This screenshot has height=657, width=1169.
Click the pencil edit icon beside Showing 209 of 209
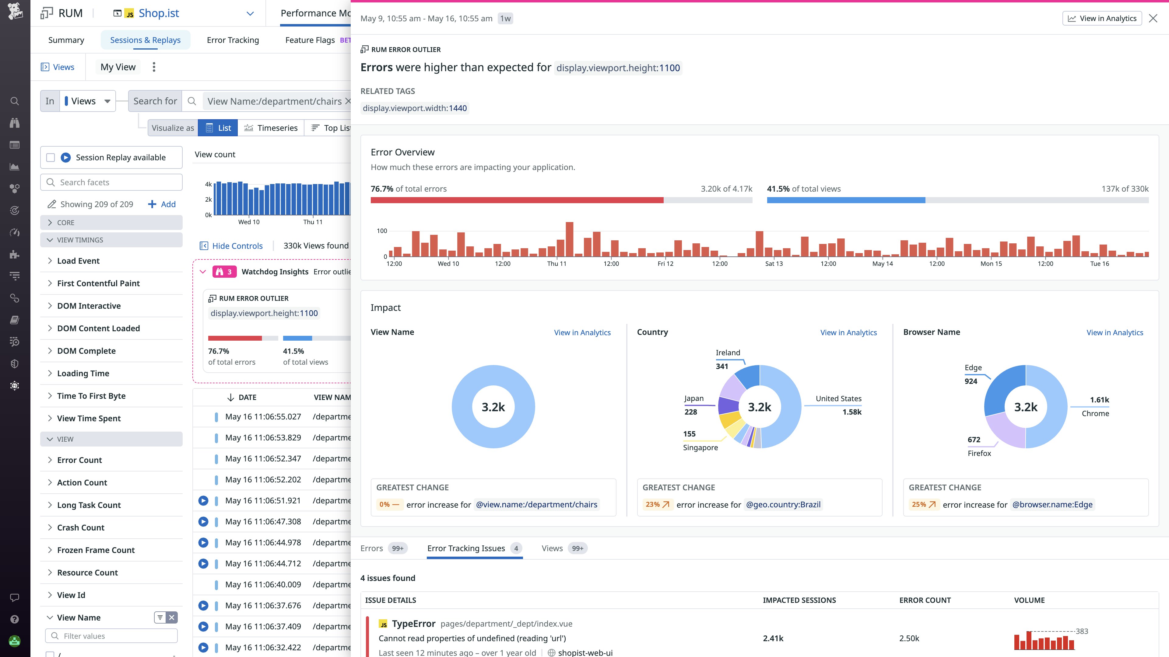pos(52,204)
